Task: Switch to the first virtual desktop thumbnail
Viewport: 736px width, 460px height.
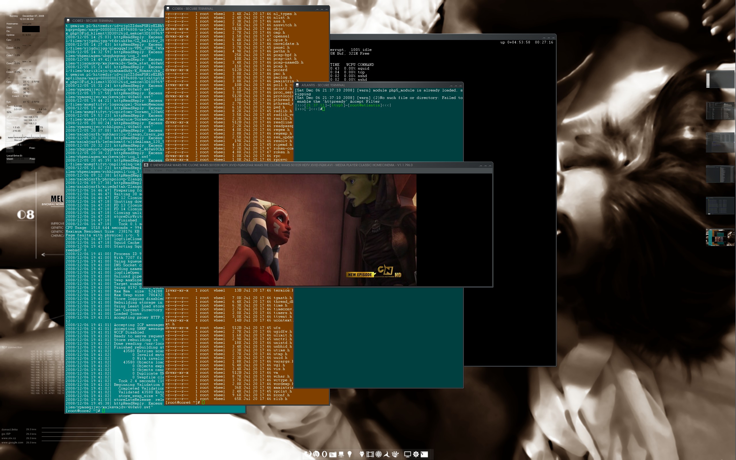Action: coord(720,79)
